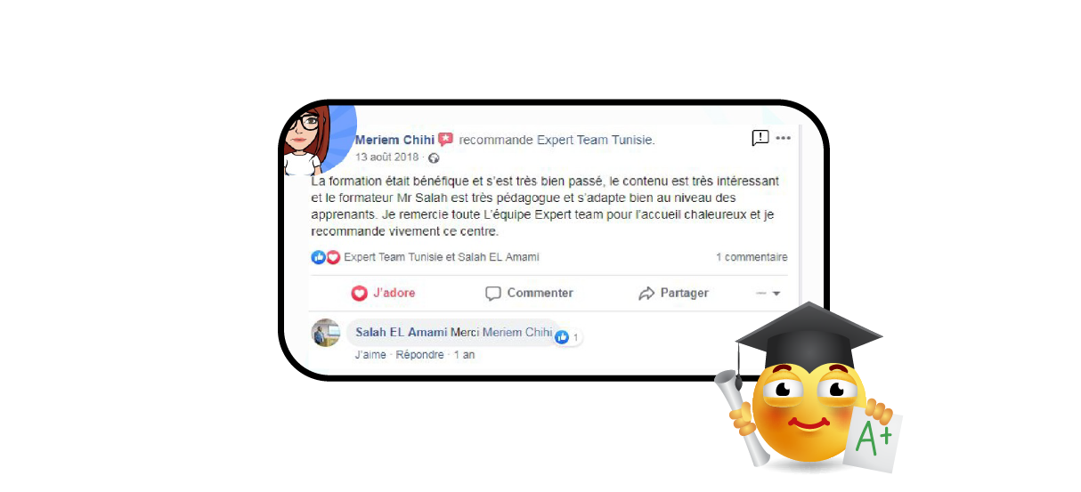Click the thumbs-up reaction on Salah's comment
The height and width of the screenshot is (492, 1081).
[562, 337]
